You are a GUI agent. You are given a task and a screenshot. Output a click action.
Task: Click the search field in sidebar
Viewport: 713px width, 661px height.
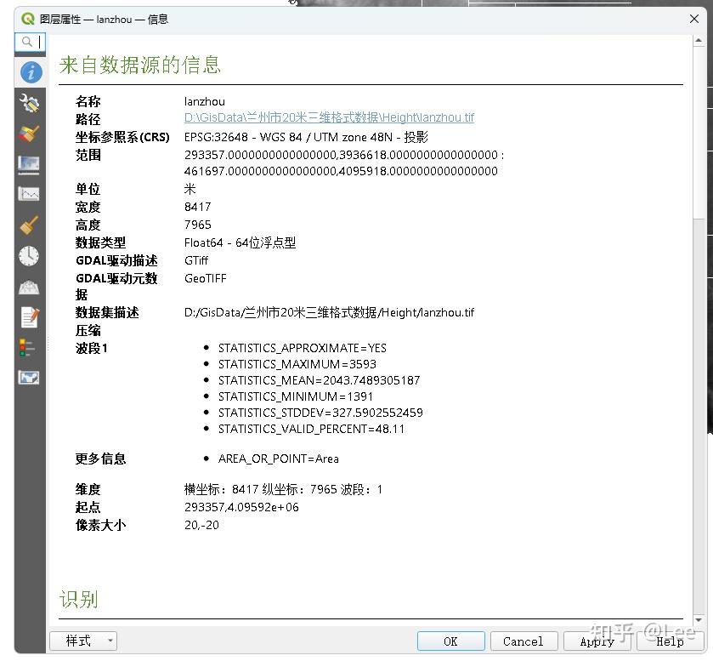pyautogui.click(x=31, y=43)
